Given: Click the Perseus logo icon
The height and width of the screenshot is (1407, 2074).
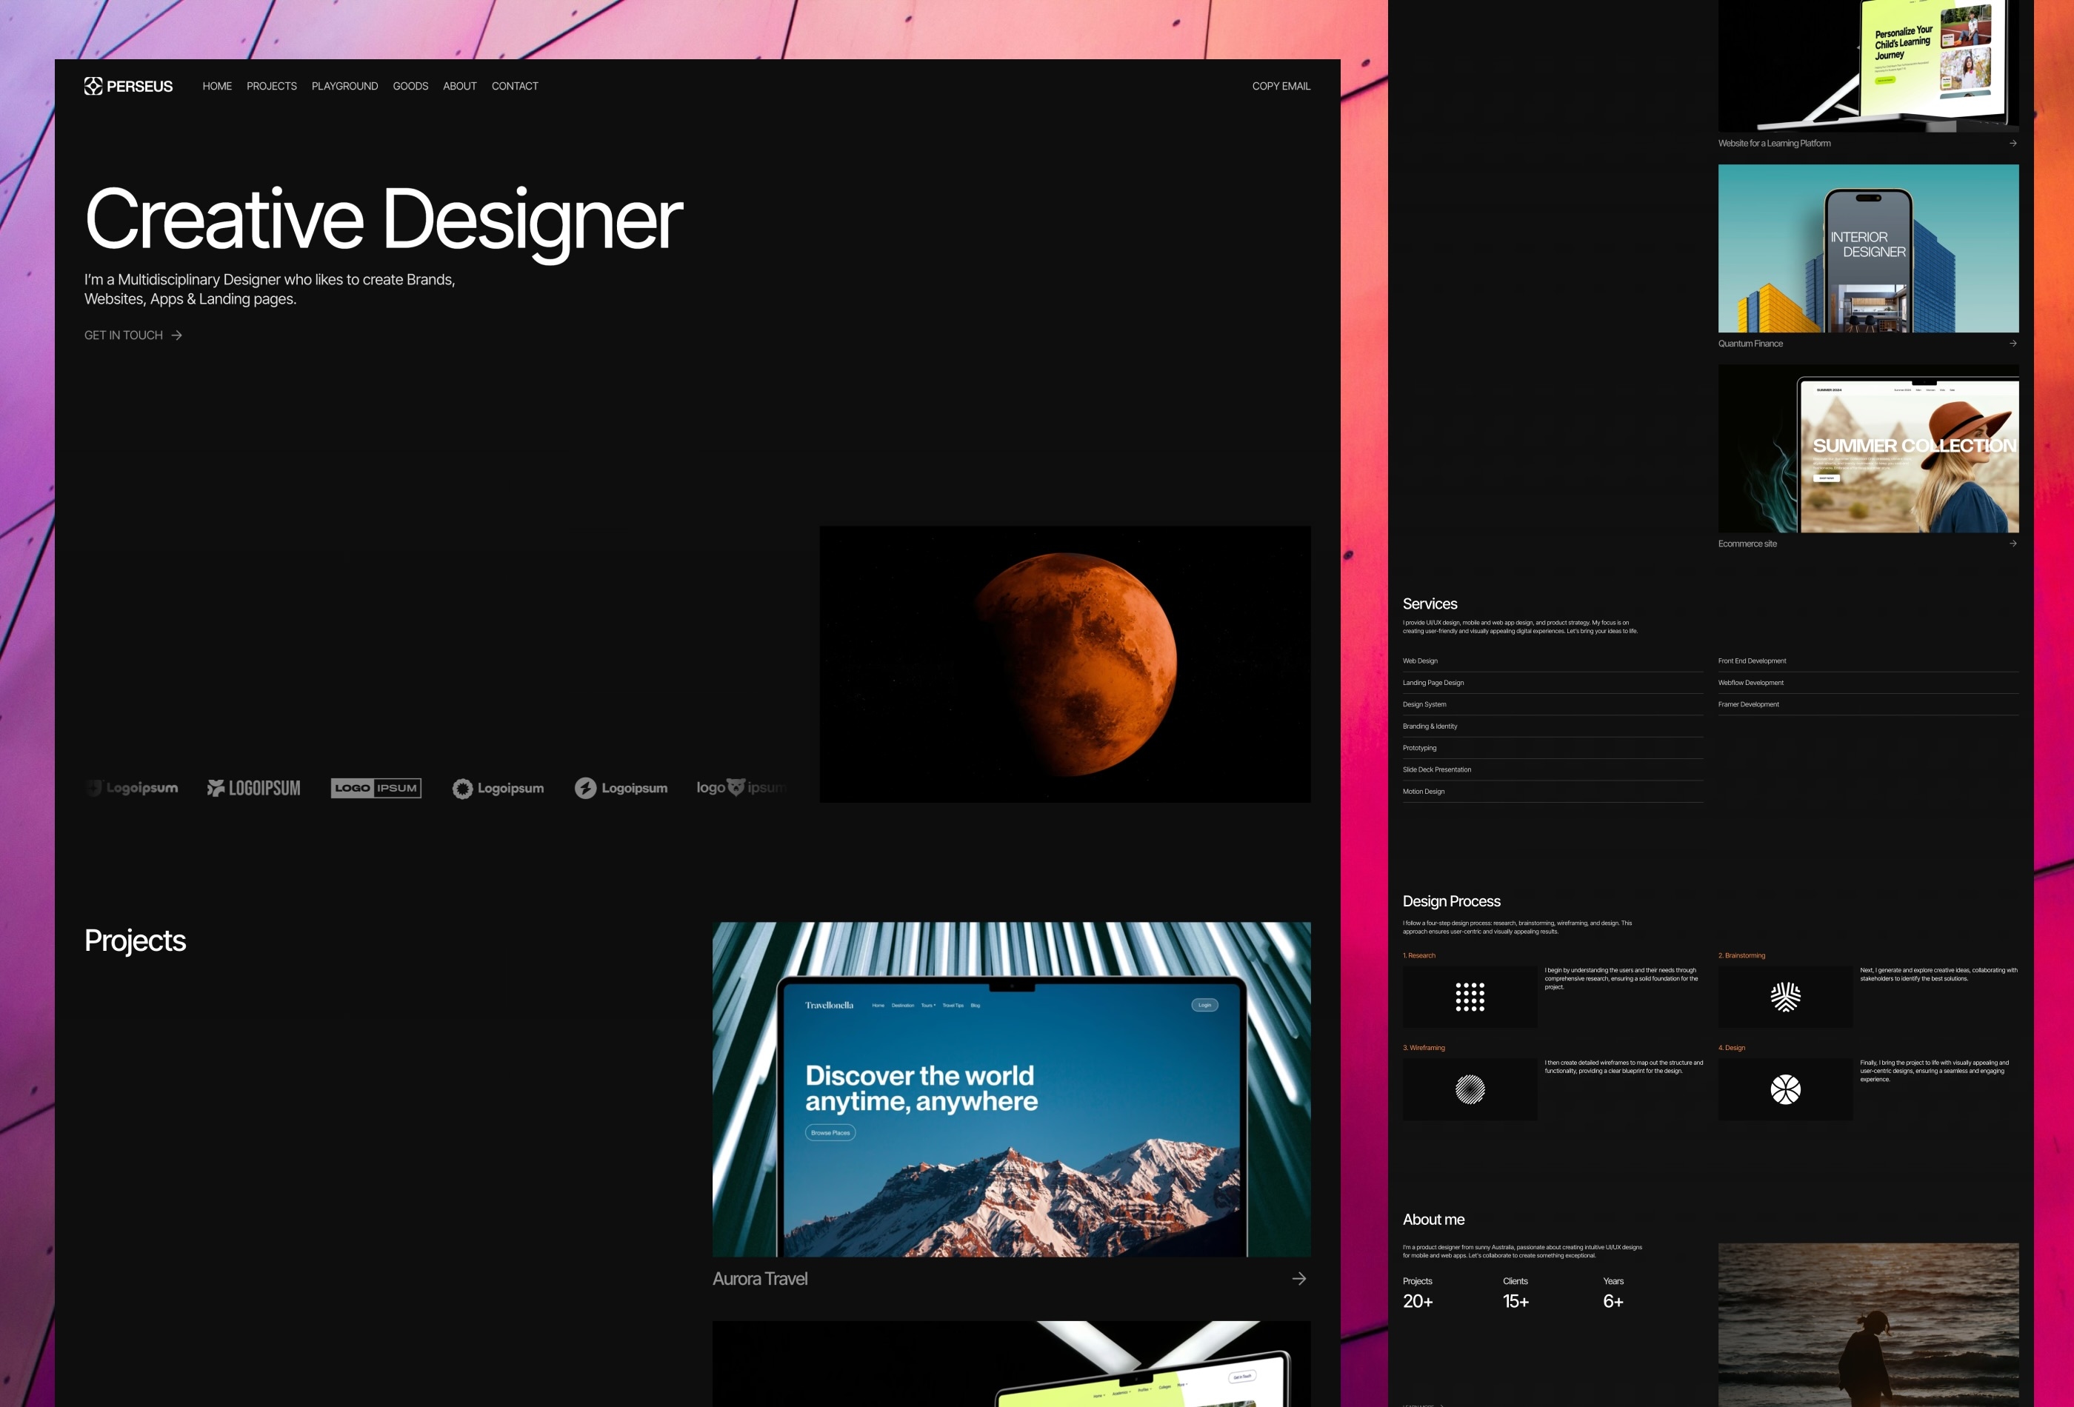Looking at the screenshot, I should (x=93, y=86).
